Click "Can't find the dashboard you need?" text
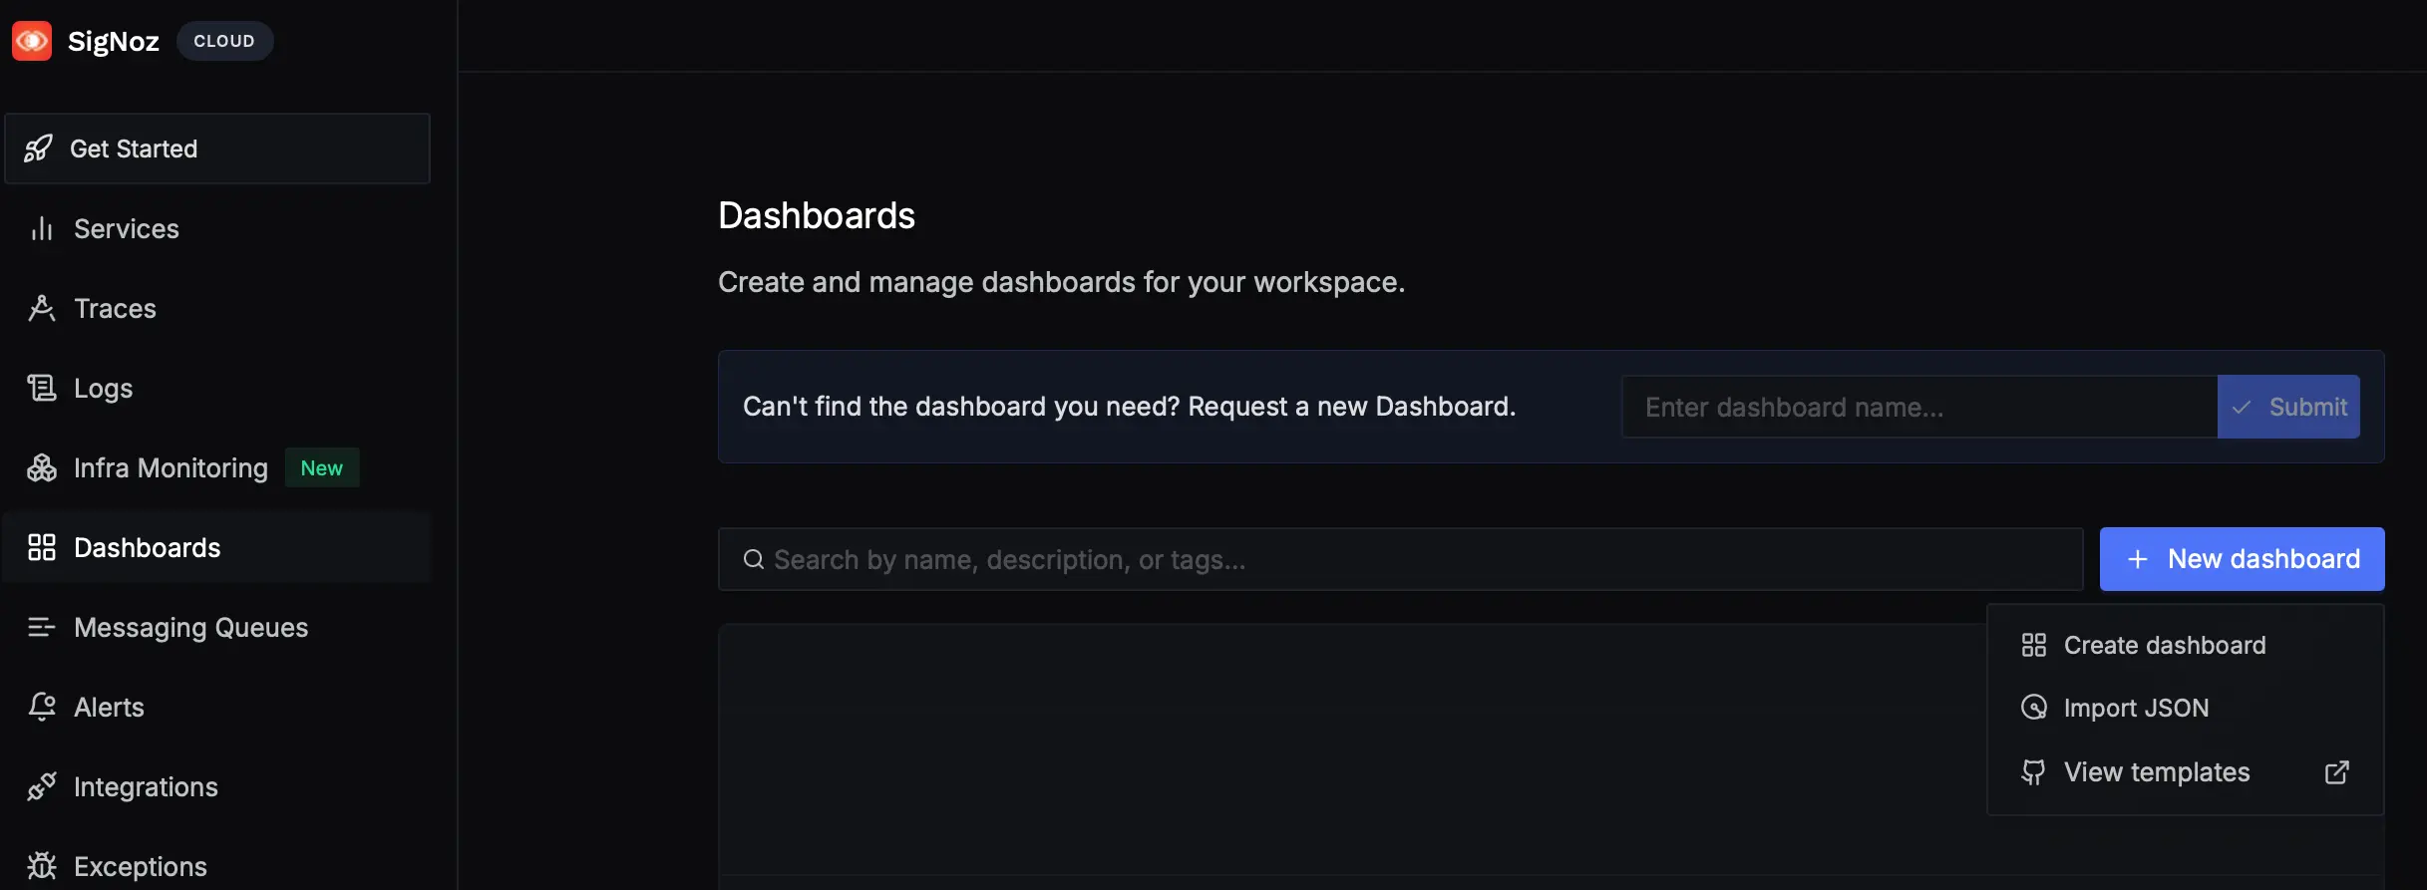The height and width of the screenshot is (890, 2427). (961, 407)
